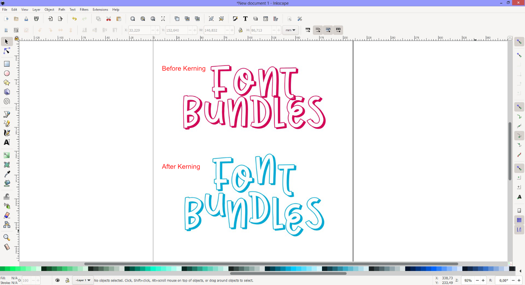This screenshot has height=285, width=525.
Task: Click the After Kerning text label
Action: click(x=181, y=167)
